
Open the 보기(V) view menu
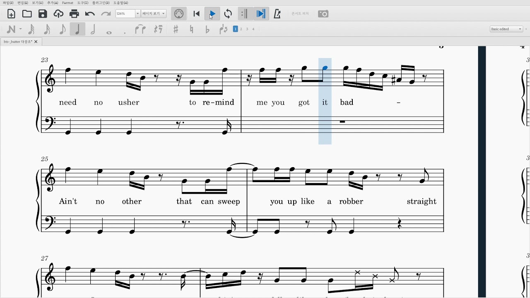pos(37,3)
